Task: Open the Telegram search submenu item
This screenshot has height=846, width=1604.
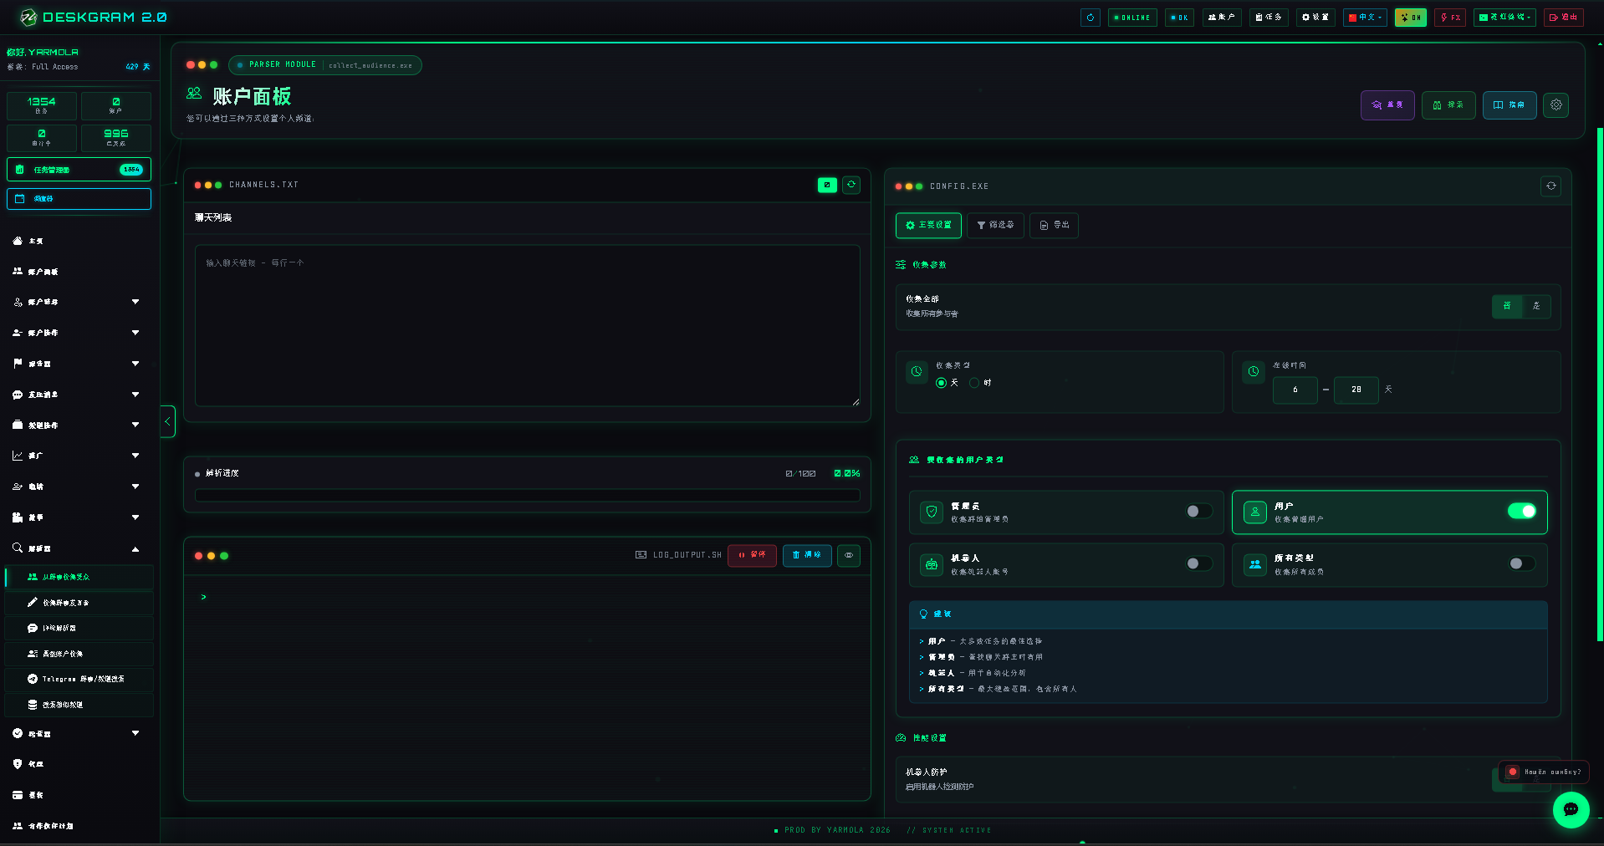Action: pos(79,679)
